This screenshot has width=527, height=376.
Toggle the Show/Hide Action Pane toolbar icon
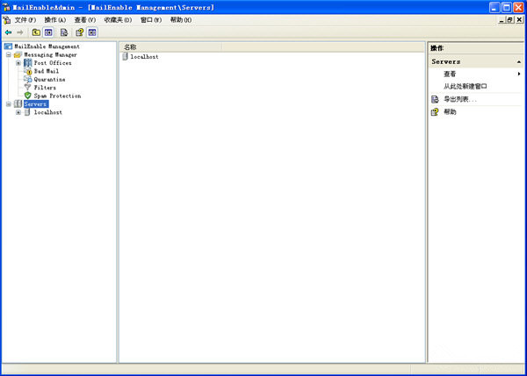point(92,32)
